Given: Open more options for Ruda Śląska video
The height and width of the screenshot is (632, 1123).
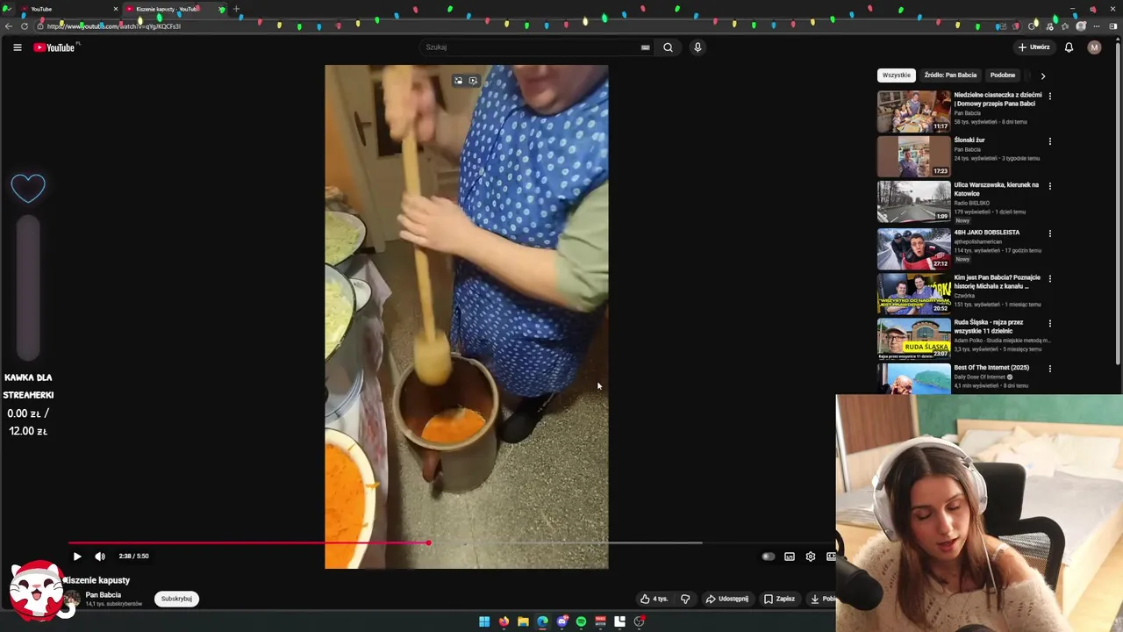Looking at the screenshot, I should point(1050,323).
